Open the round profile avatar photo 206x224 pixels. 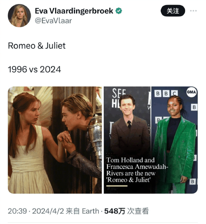click(19, 16)
